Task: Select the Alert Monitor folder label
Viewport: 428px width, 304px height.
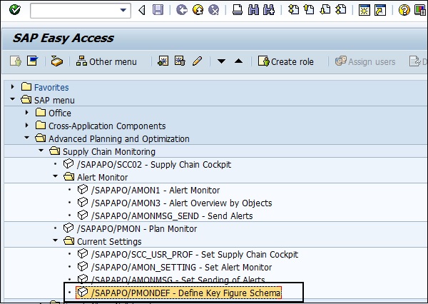Action: pyautogui.click(x=102, y=177)
